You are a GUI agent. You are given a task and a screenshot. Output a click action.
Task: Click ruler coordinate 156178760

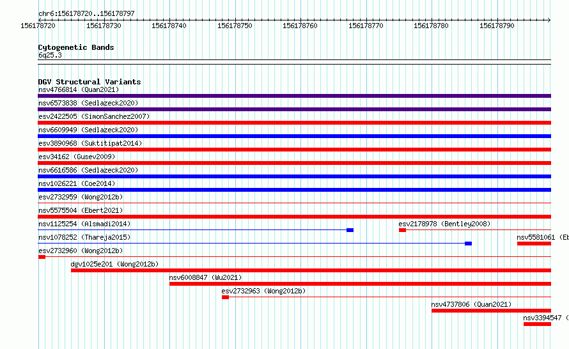(x=300, y=26)
